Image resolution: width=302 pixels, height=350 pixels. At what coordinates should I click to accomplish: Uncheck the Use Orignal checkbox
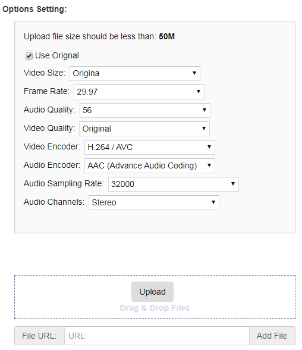click(x=29, y=56)
